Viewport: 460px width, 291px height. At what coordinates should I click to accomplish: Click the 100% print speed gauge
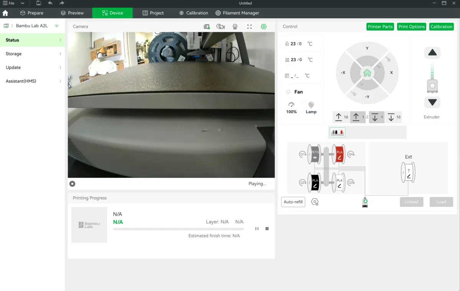[291, 107]
